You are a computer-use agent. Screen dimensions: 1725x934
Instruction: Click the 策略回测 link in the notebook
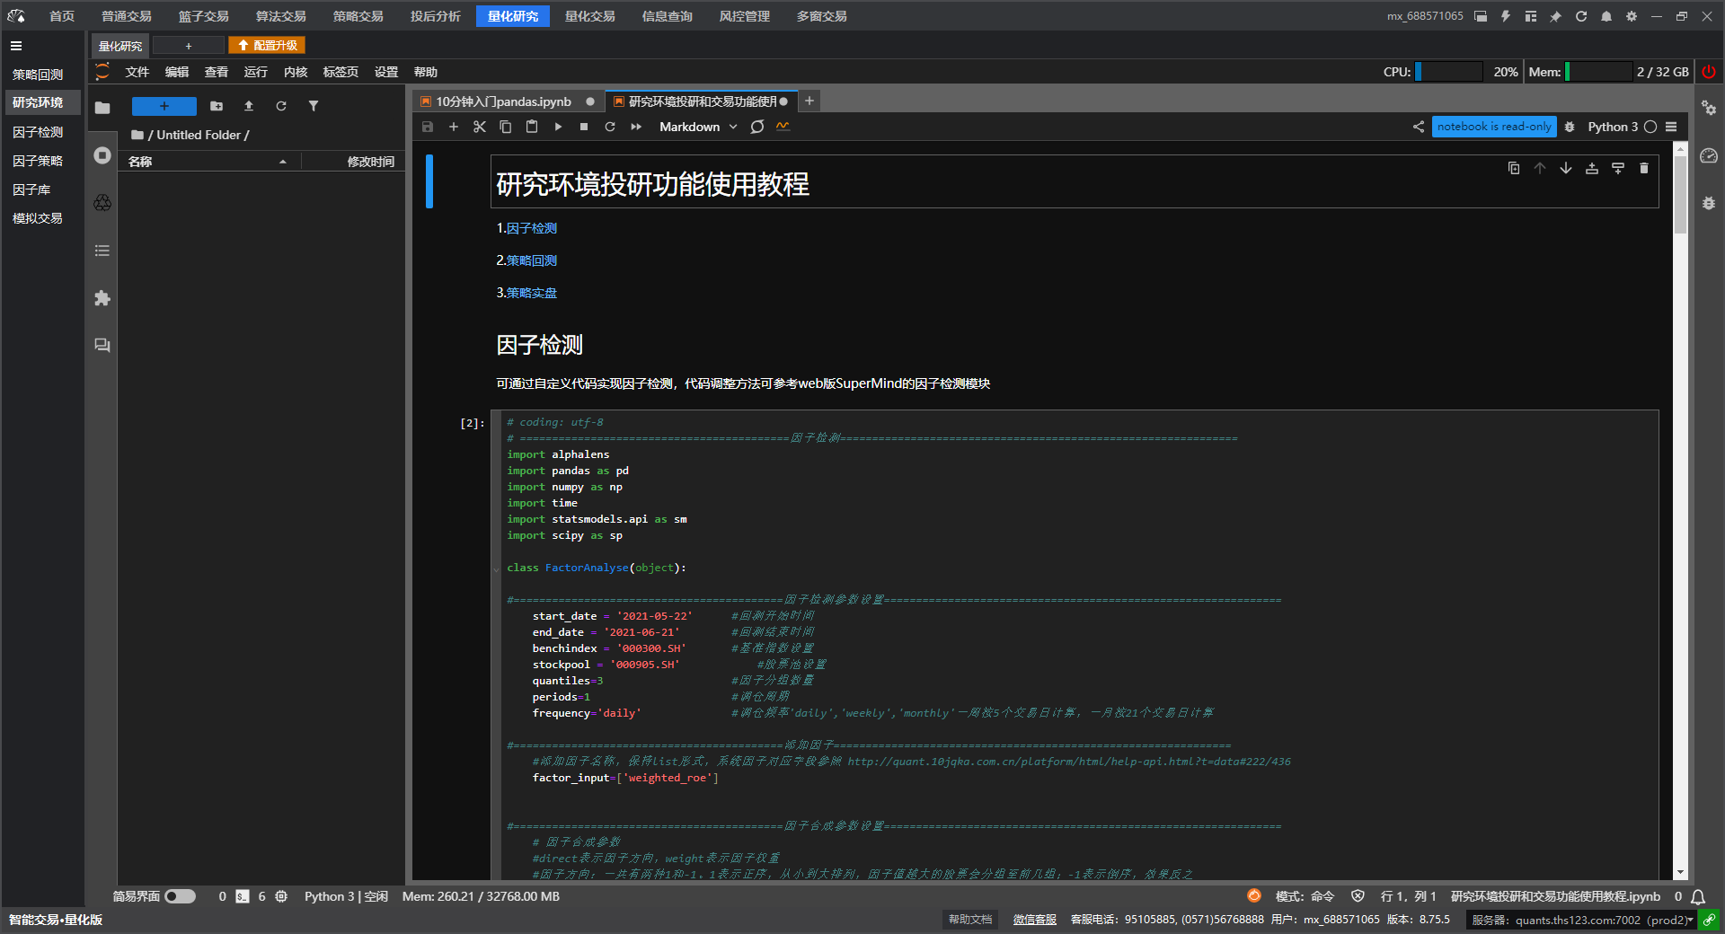(531, 260)
